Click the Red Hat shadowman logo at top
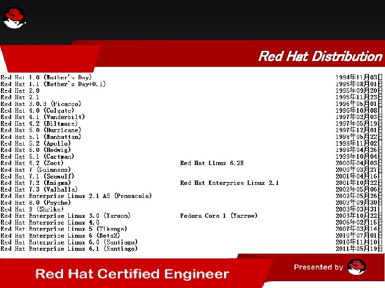This screenshot has width=385, height=288. 15,18
